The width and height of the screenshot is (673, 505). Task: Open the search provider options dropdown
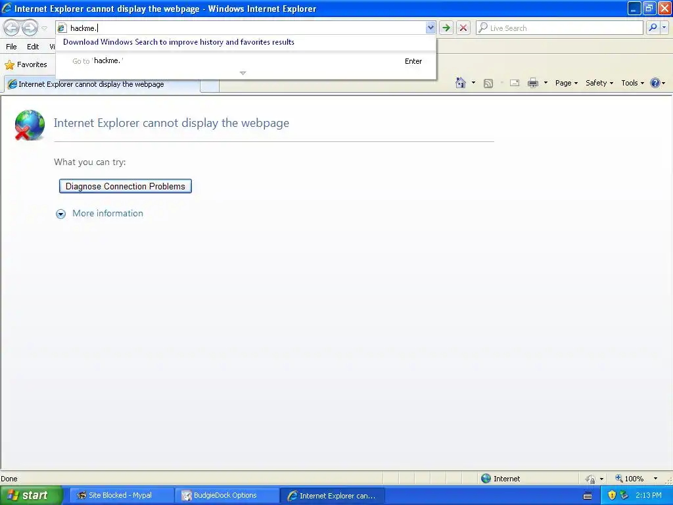click(x=664, y=28)
